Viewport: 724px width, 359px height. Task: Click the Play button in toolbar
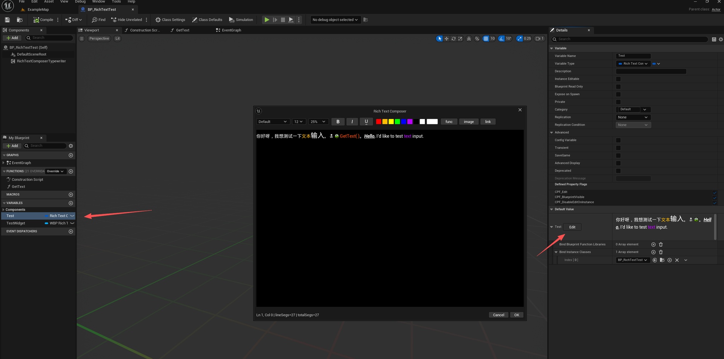tap(267, 20)
